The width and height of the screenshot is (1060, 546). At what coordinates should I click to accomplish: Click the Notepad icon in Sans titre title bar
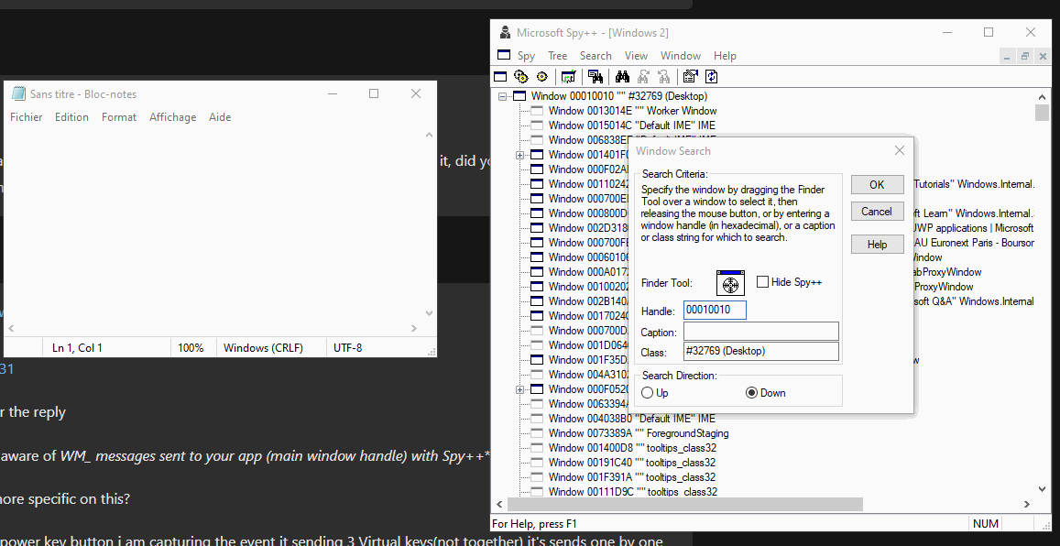coord(18,94)
